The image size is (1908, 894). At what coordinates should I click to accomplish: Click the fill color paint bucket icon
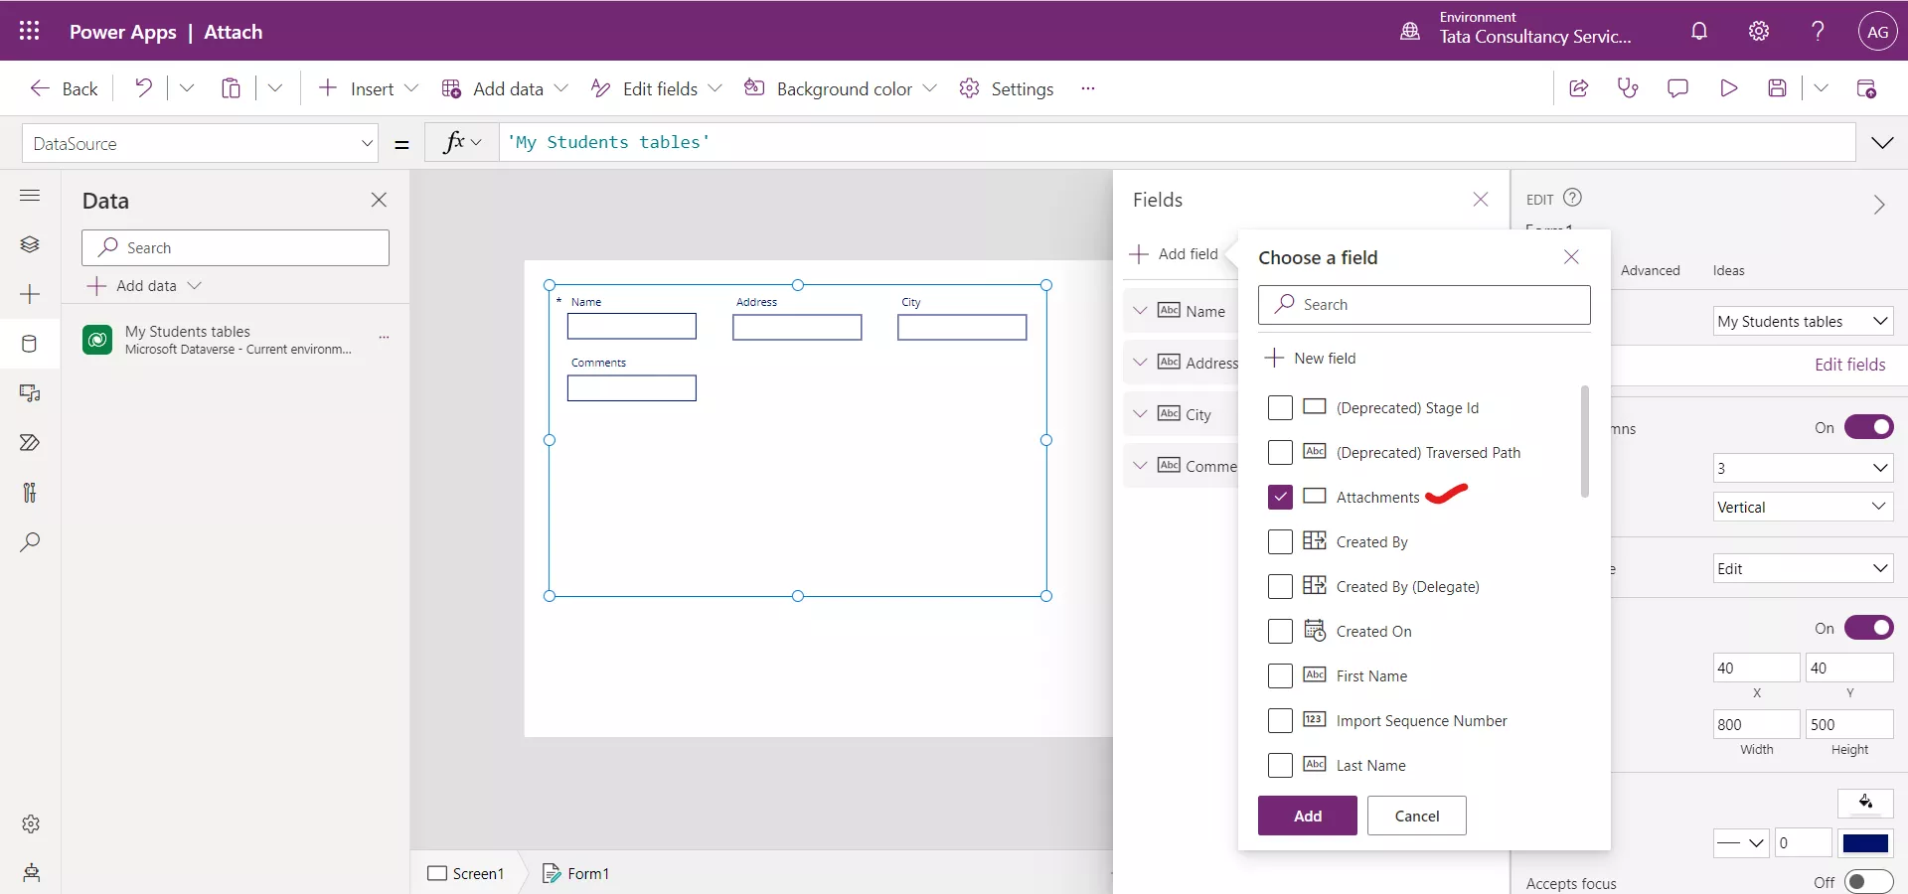[x=1865, y=802]
